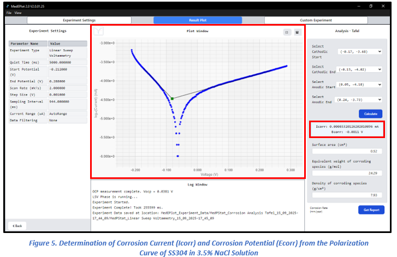Switch to the Experiment Settings tab

pos(79,20)
